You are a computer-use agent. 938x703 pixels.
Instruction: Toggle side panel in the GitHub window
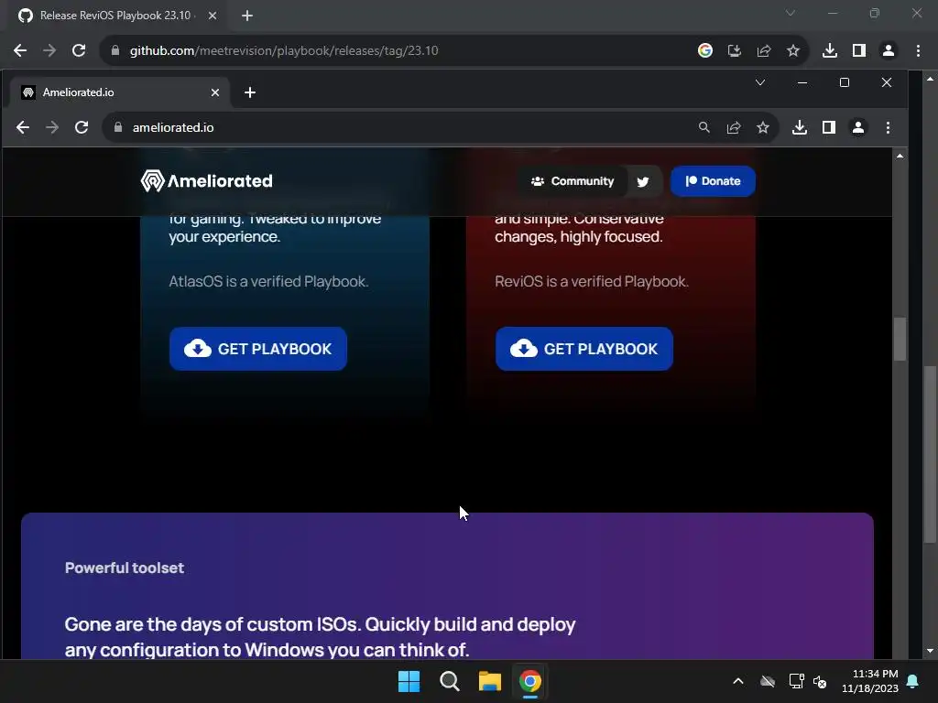click(x=859, y=50)
